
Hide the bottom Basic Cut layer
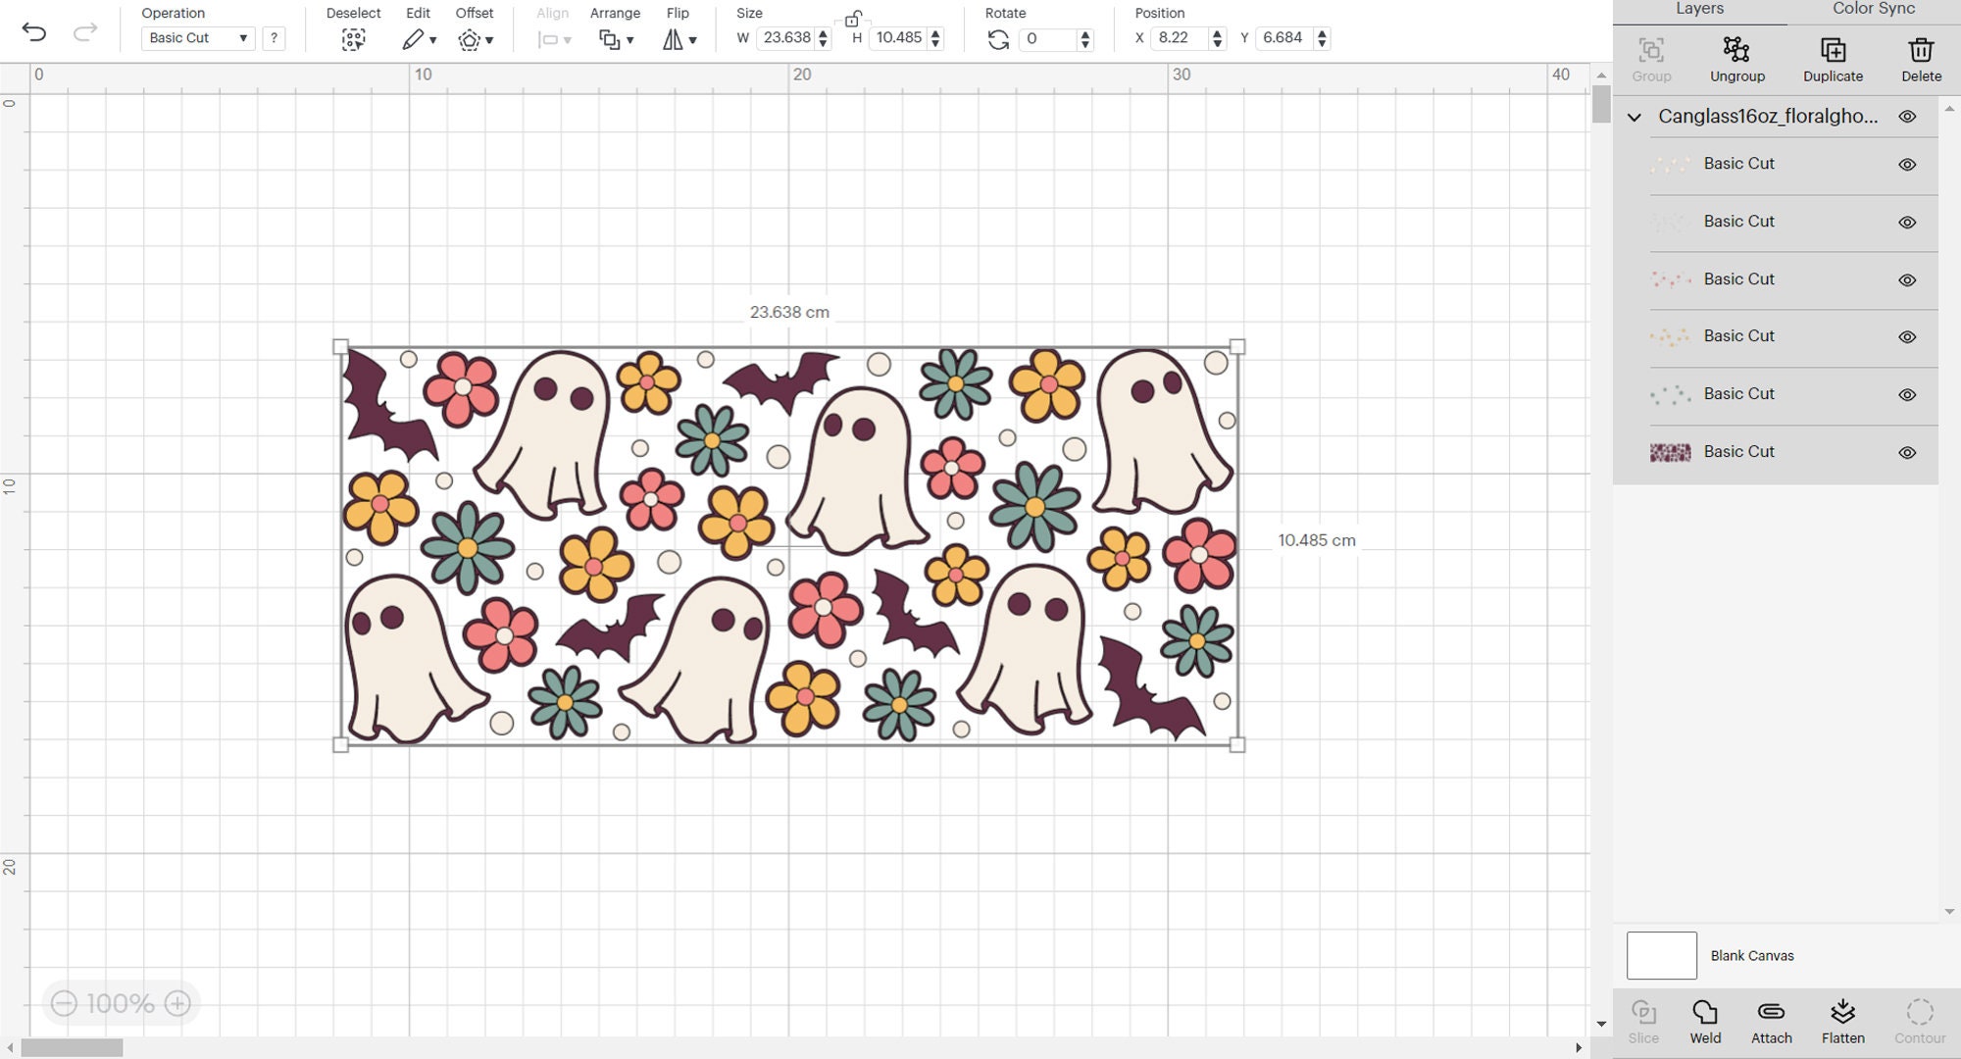pyautogui.click(x=1908, y=452)
